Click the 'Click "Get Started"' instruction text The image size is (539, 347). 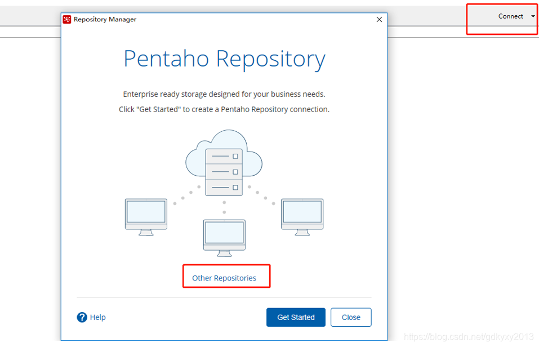click(x=224, y=109)
